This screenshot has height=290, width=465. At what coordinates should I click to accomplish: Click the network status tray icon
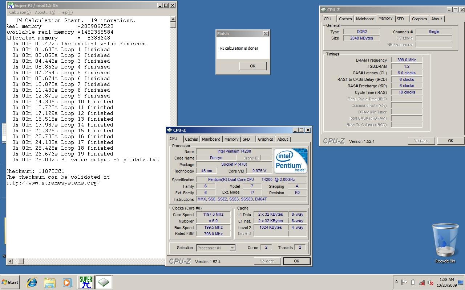[x=422, y=282]
